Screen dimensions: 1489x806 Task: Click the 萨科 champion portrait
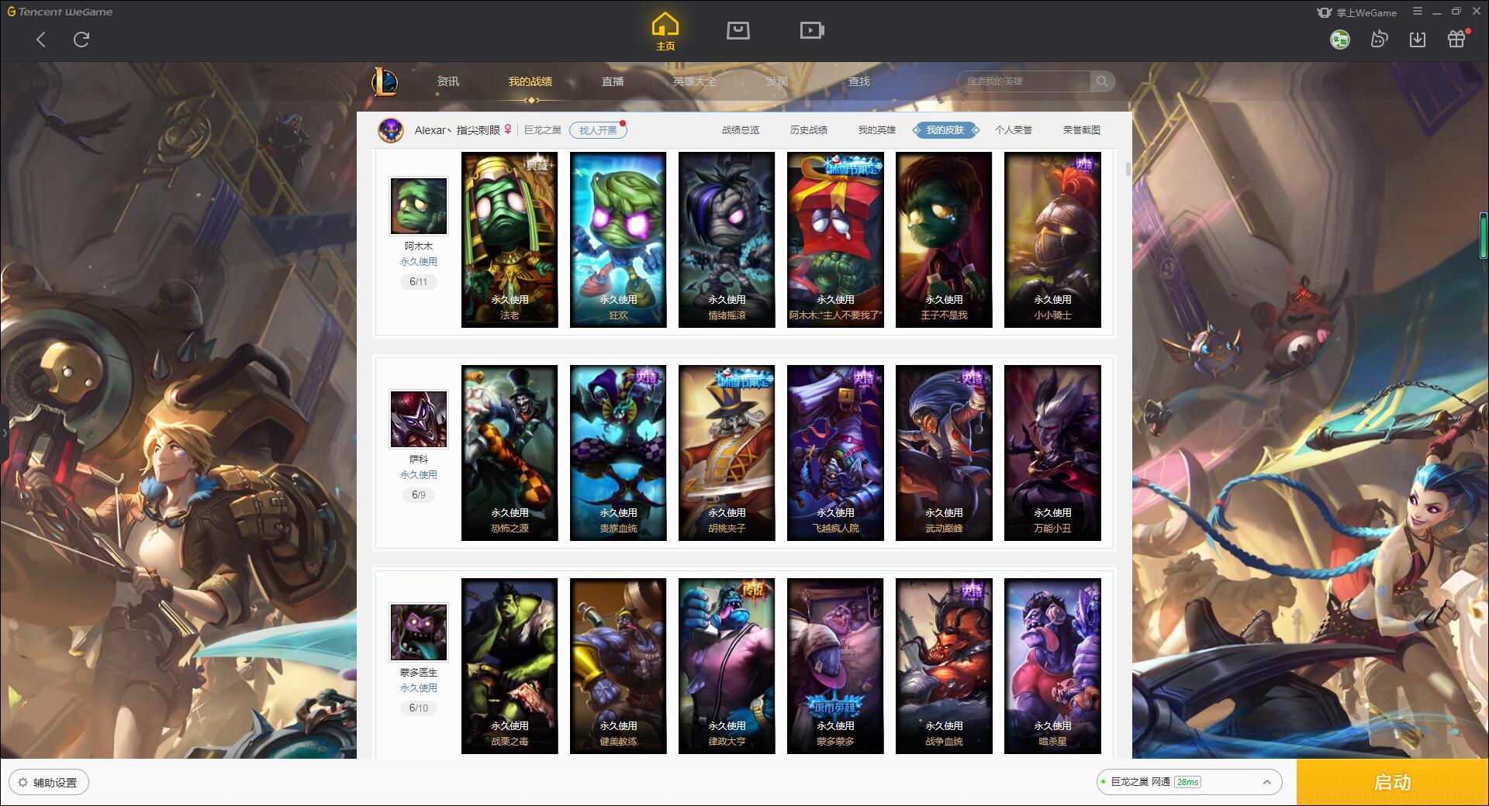(x=419, y=419)
